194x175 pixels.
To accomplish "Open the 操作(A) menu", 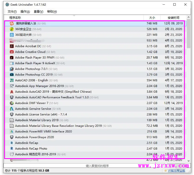I will click(x=25, y=12).
